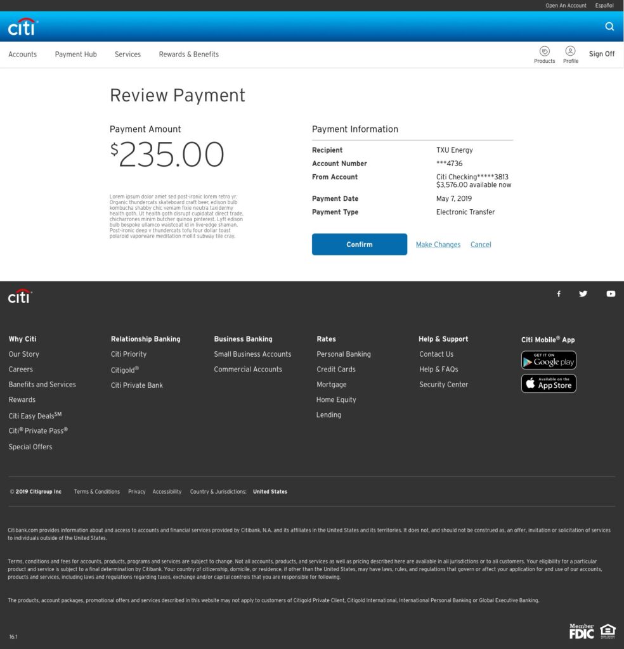Tap the Google Play store badge
The width and height of the screenshot is (624, 649).
click(549, 360)
